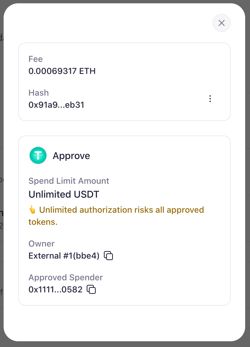Click the Approve heading text

71,156
